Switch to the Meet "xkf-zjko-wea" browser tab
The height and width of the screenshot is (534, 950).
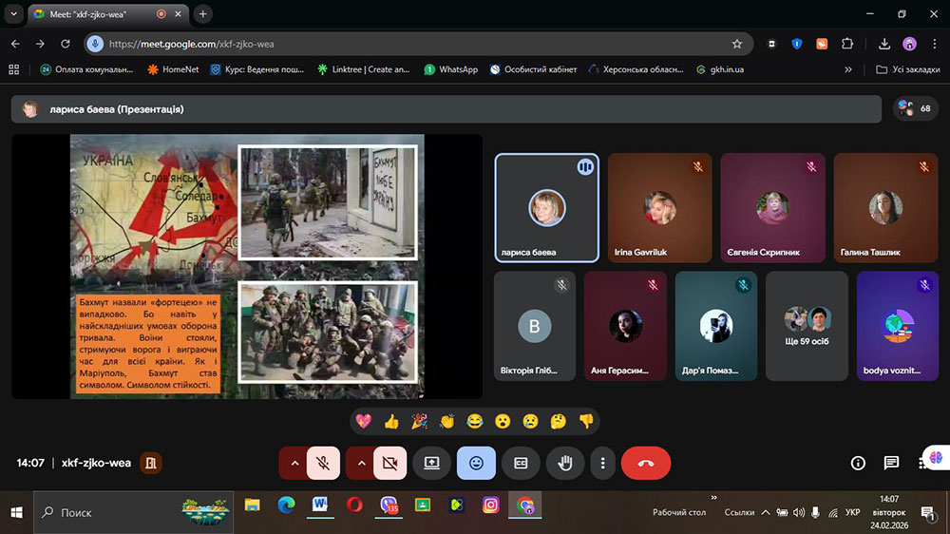pyautogui.click(x=95, y=14)
